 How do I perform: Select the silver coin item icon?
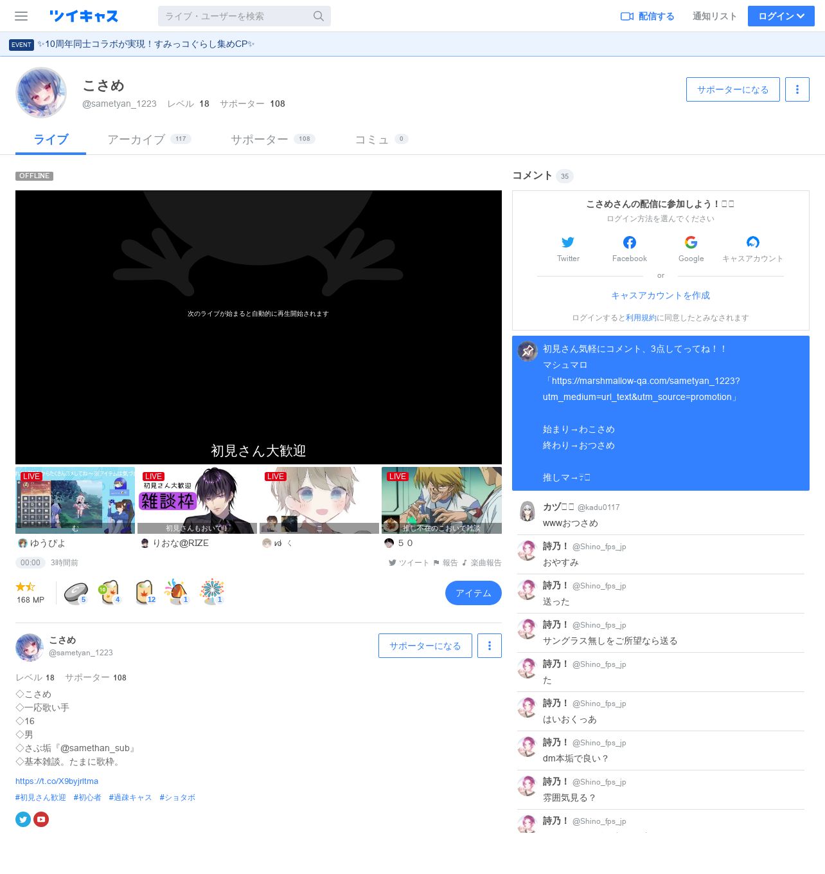click(76, 592)
